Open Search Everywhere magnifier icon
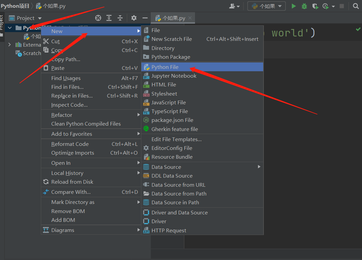The height and width of the screenshot is (260, 362). pos(356,6)
